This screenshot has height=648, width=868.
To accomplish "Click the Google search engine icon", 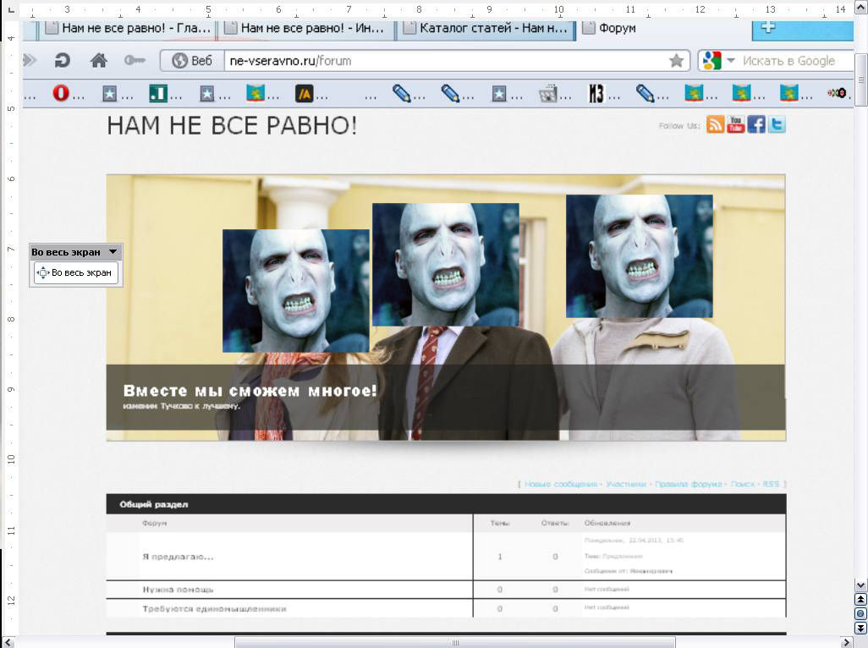I will 711,60.
